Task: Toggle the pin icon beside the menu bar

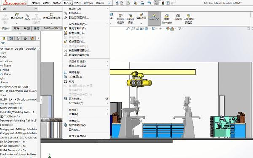Action: coord(109,3)
